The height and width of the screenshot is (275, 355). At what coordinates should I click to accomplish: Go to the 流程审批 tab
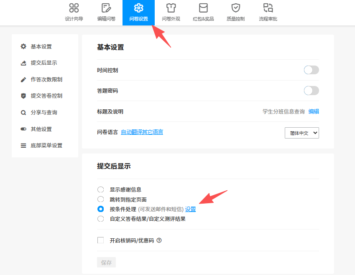coord(268,13)
